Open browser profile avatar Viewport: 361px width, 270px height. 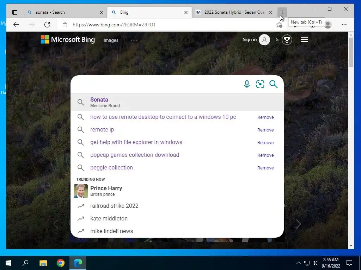pos(328,25)
